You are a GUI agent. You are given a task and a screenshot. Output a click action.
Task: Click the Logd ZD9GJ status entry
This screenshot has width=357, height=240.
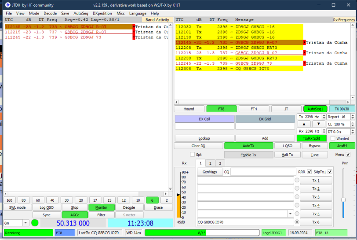coord(273,233)
